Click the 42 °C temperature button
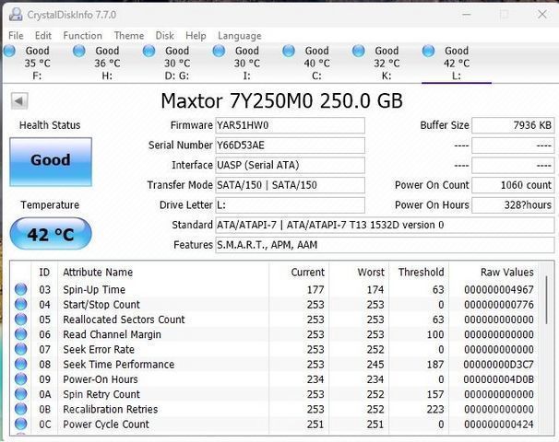 tap(51, 234)
